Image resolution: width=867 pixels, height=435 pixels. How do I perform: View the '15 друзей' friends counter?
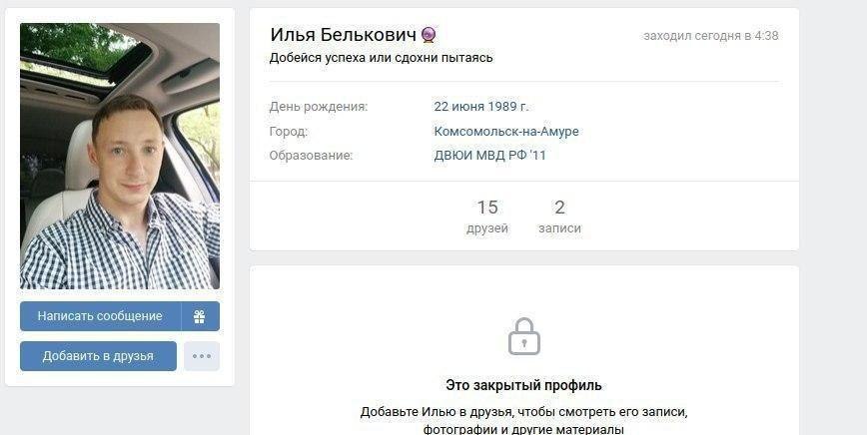click(x=487, y=217)
